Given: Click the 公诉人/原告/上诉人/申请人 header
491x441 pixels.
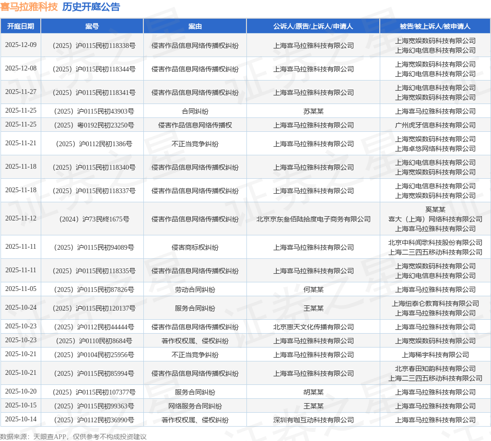Looking at the screenshot, I should pos(313,26).
